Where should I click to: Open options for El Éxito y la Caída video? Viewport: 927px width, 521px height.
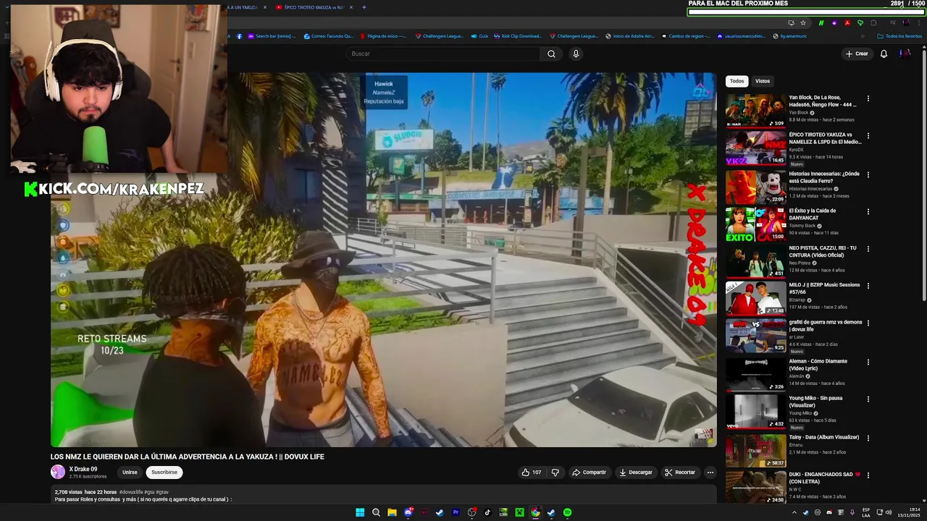point(868,212)
